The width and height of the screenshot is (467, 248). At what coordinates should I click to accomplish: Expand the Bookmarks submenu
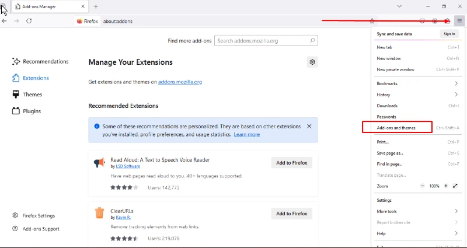[x=417, y=83]
